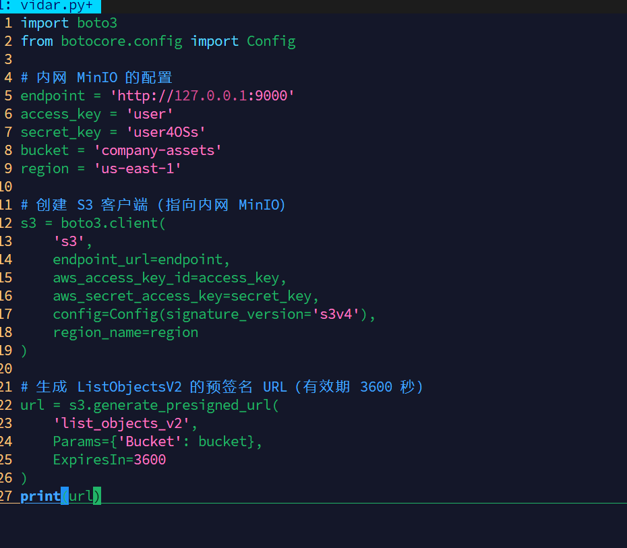The width and height of the screenshot is (627, 548).
Task: Click the comment '# 内网 MinIO 的配置'
Action: pyautogui.click(x=96, y=78)
